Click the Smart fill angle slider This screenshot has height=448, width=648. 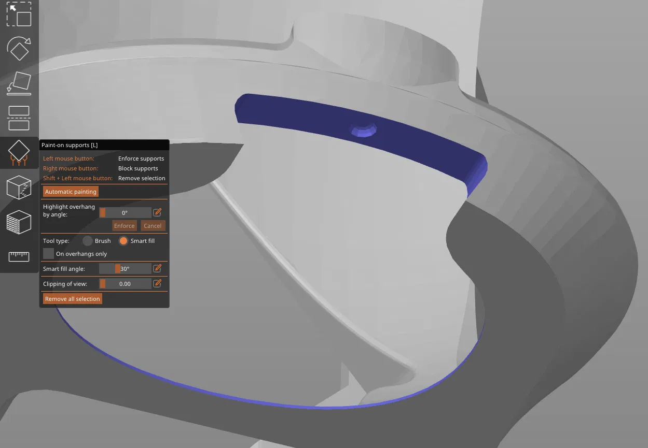125,269
